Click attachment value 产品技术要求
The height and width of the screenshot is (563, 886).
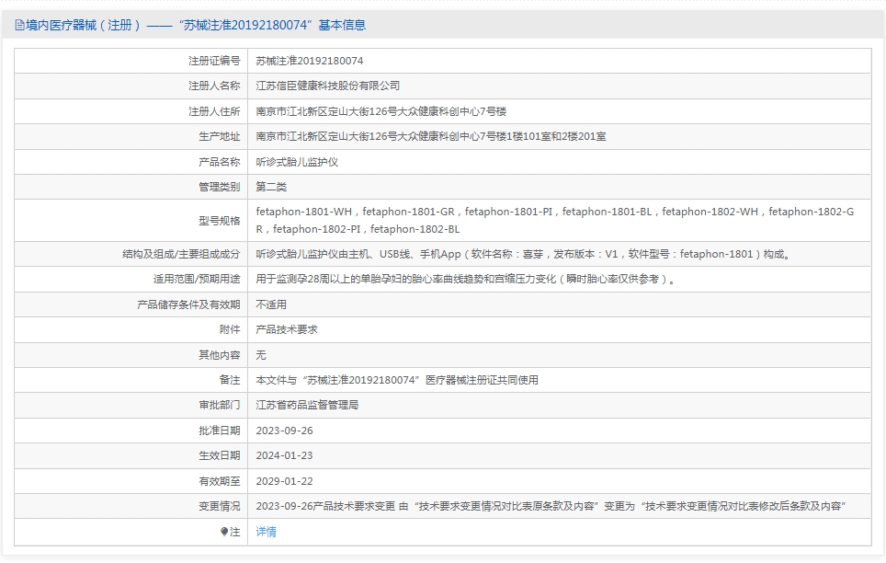[x=287, y=330]
